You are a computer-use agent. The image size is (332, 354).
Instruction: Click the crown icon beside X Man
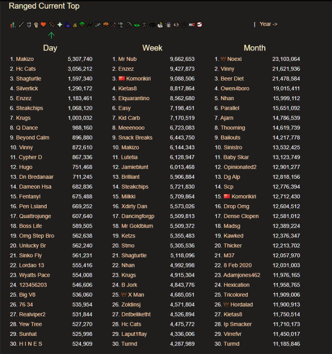coord(124,294)
